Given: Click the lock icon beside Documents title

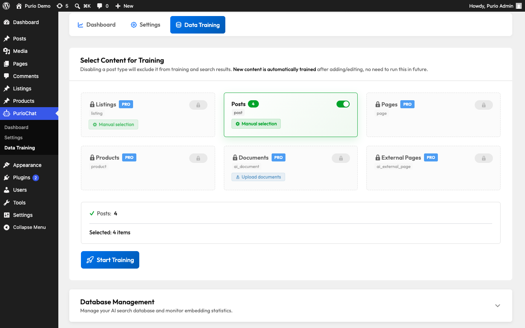Looking at the screenshot, I should point(235,157).
